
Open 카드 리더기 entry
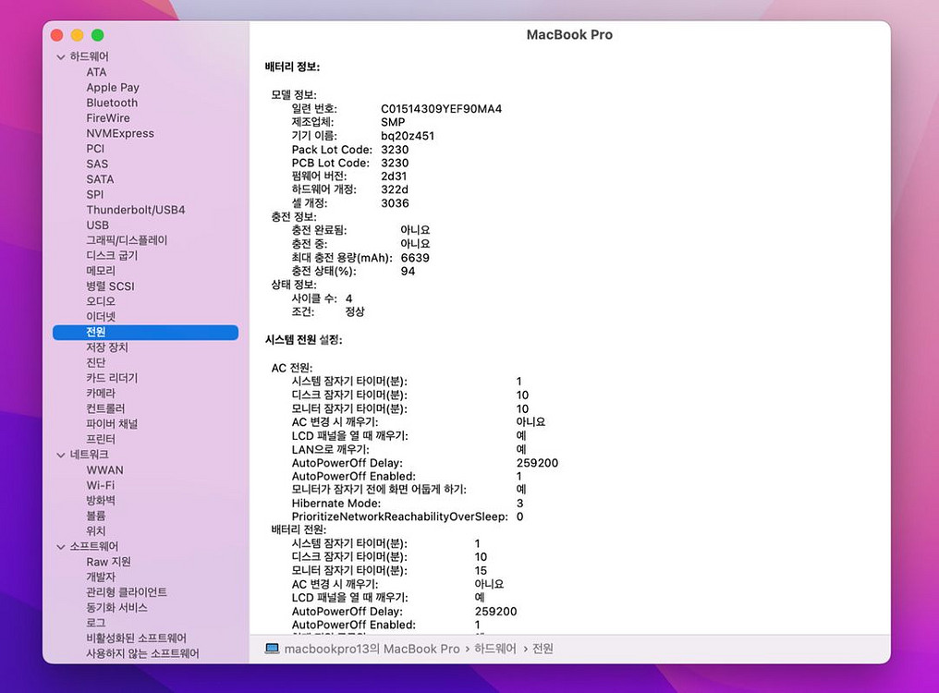112,378
